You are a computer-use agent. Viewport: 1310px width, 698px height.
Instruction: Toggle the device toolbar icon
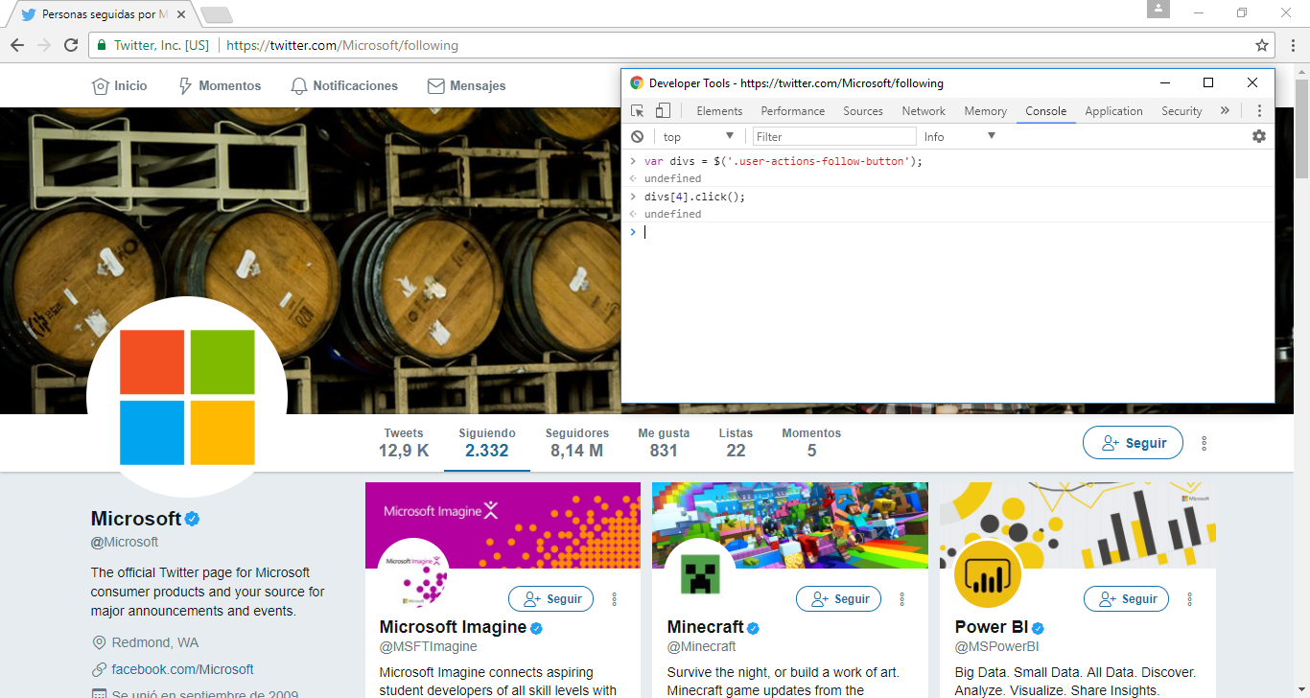[663, 111]
